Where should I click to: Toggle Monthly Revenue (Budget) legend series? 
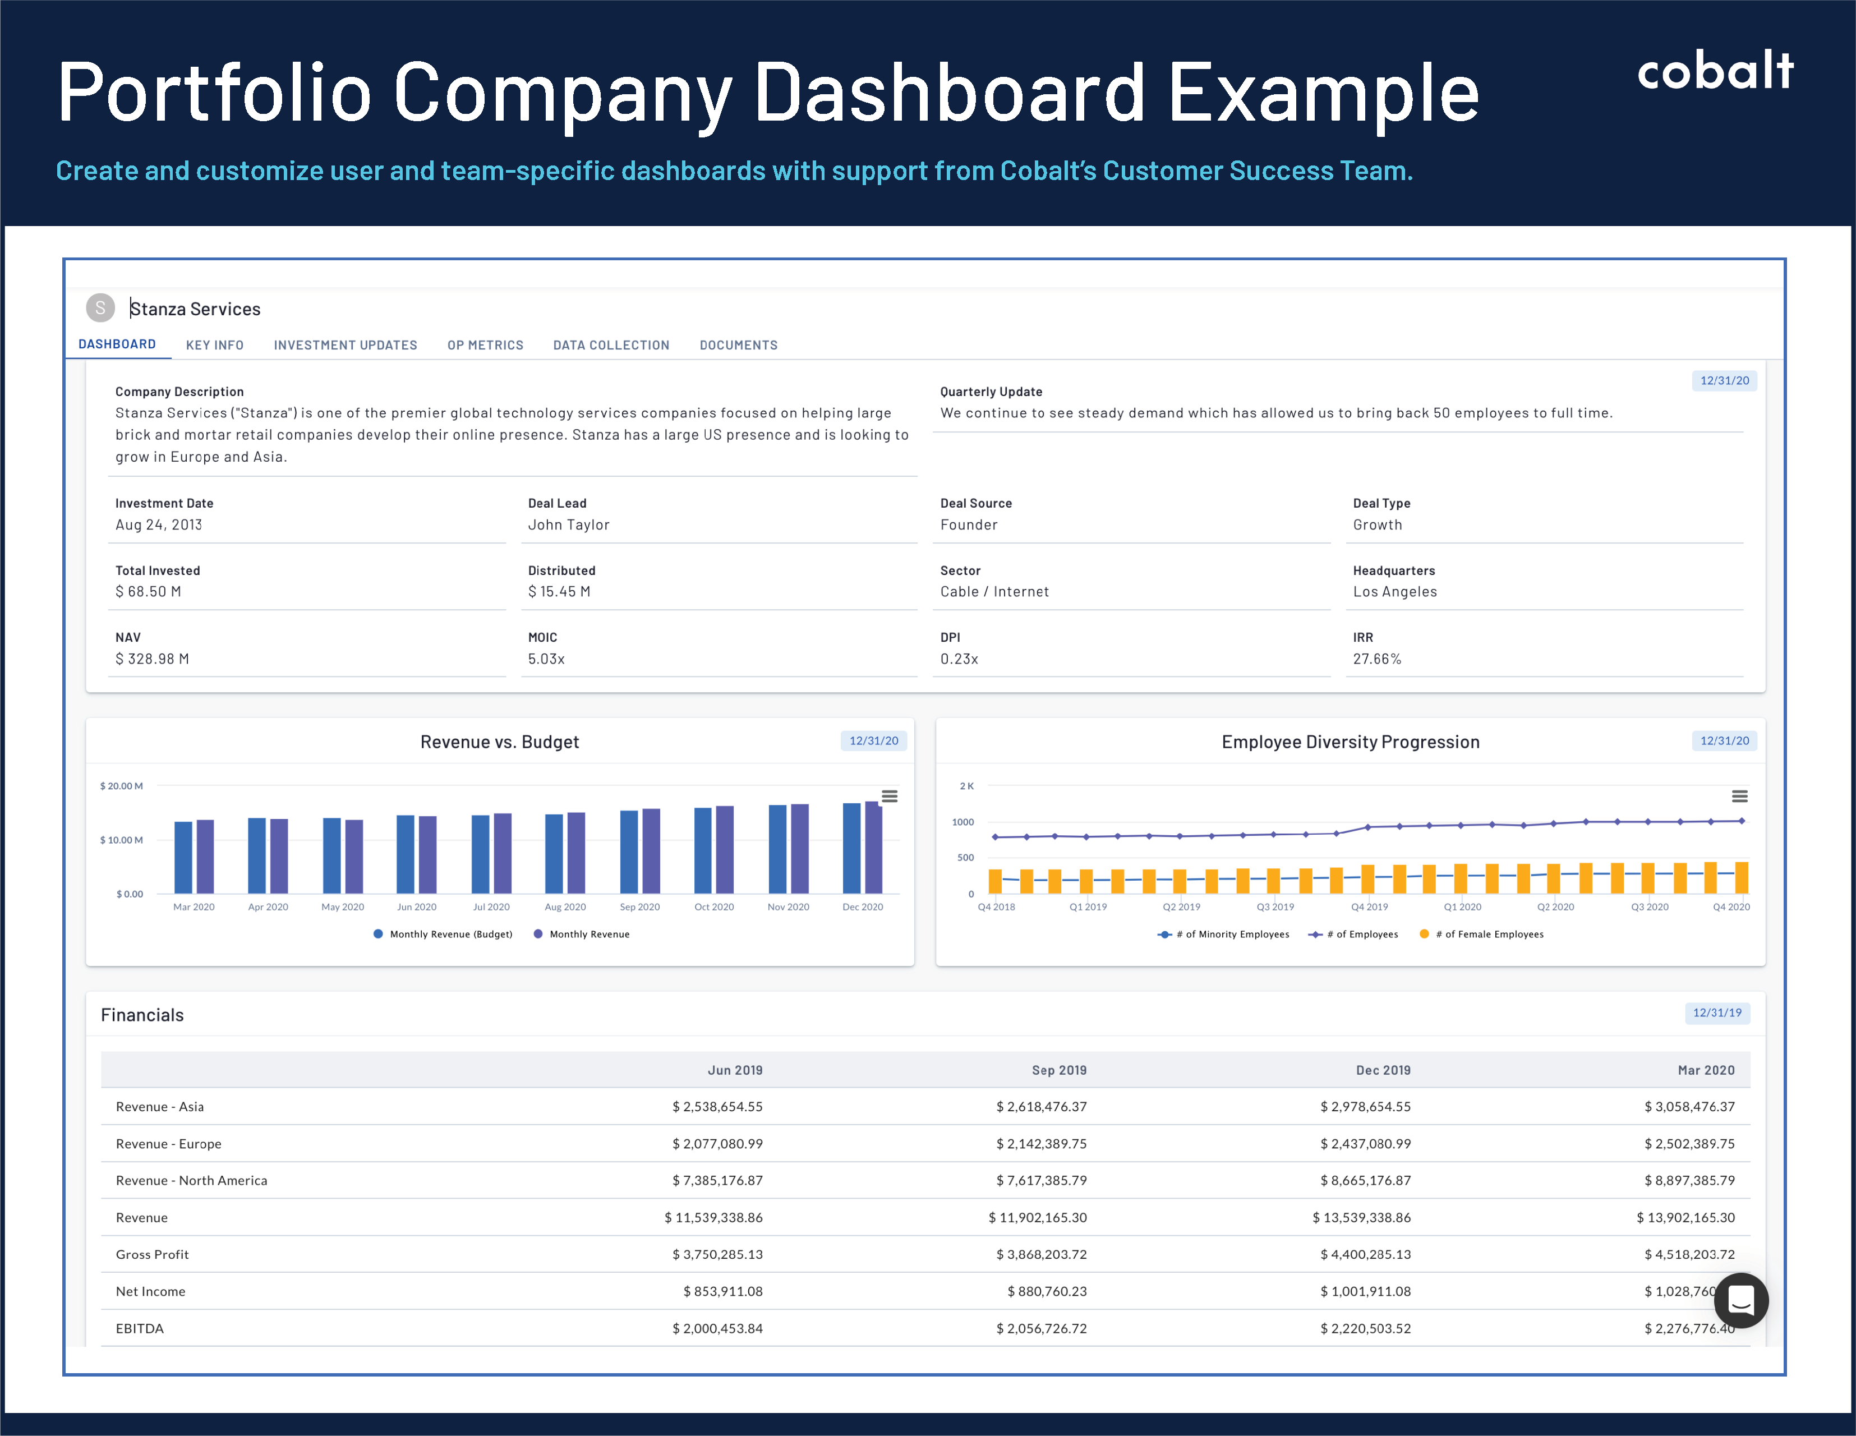[443, 934]
